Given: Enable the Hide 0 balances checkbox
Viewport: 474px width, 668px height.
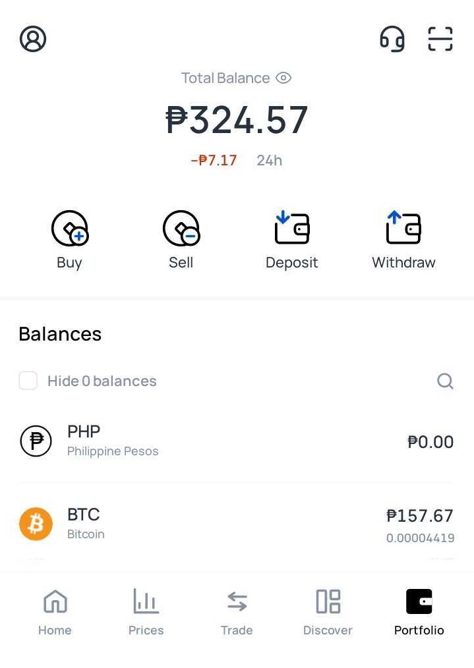Looking at the screenshot, I should [28, 381].
